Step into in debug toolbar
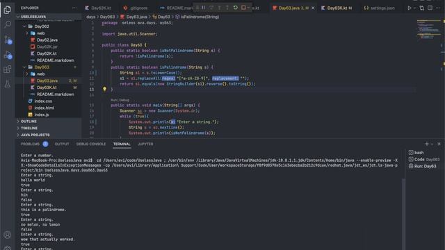This screenshot has height=250, width=445. tap(220, 8)
